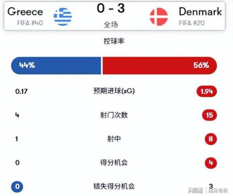Select the 错失得分机会 stat label
This screenshot has width=233, height=196.
pos(114,186)
